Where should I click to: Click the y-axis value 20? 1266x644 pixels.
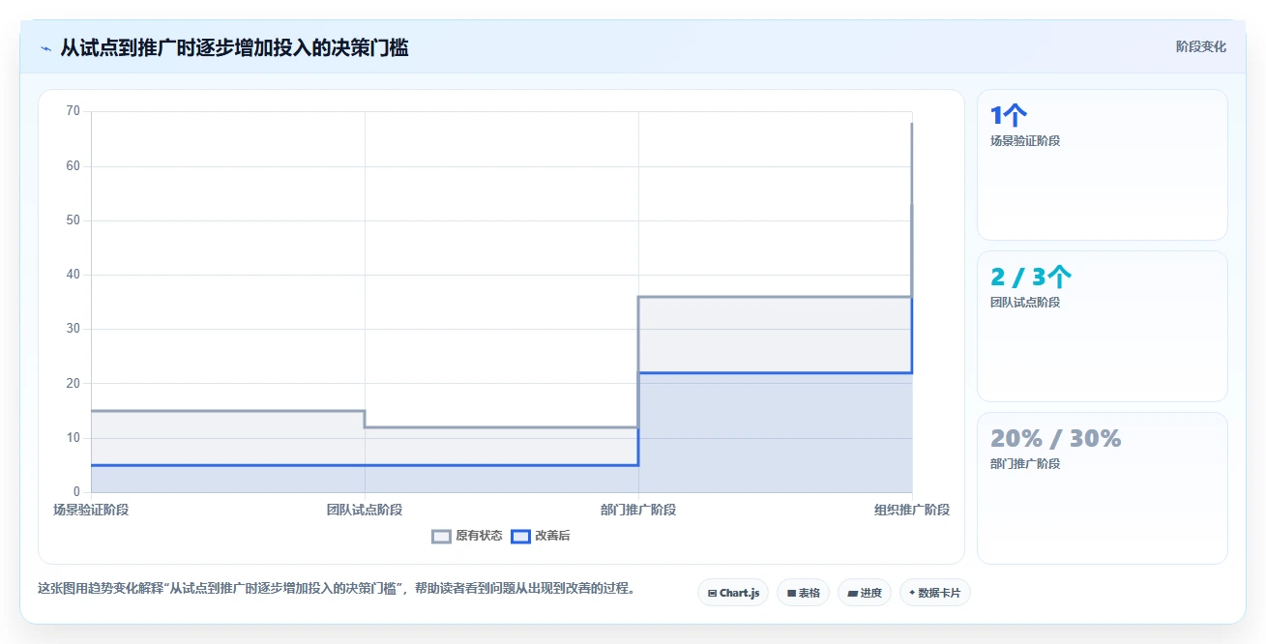[x=73, y=383]
